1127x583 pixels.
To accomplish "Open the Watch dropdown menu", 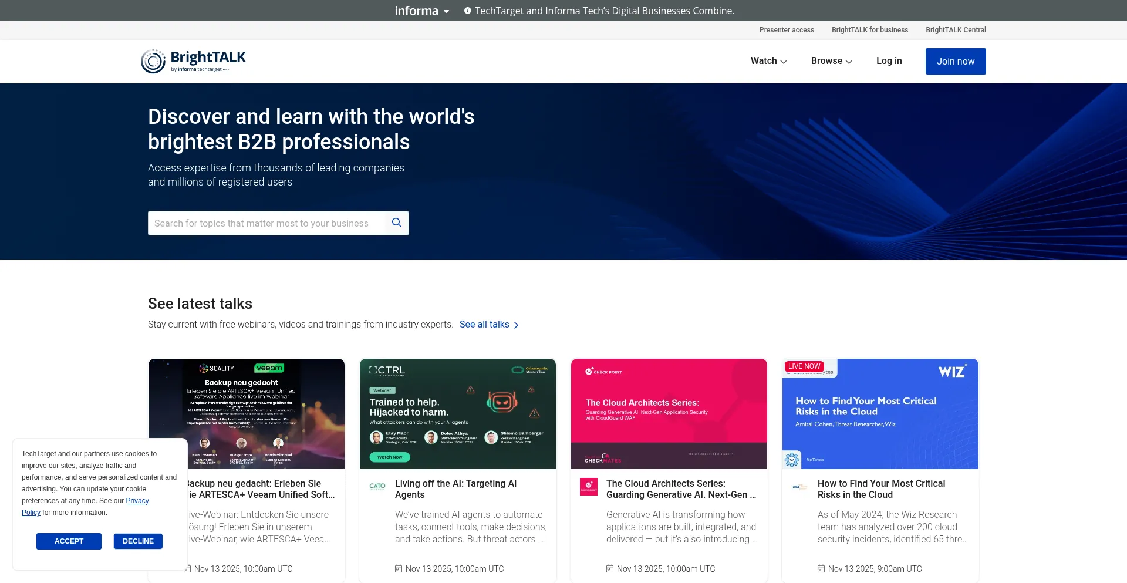I will [768, 61].
